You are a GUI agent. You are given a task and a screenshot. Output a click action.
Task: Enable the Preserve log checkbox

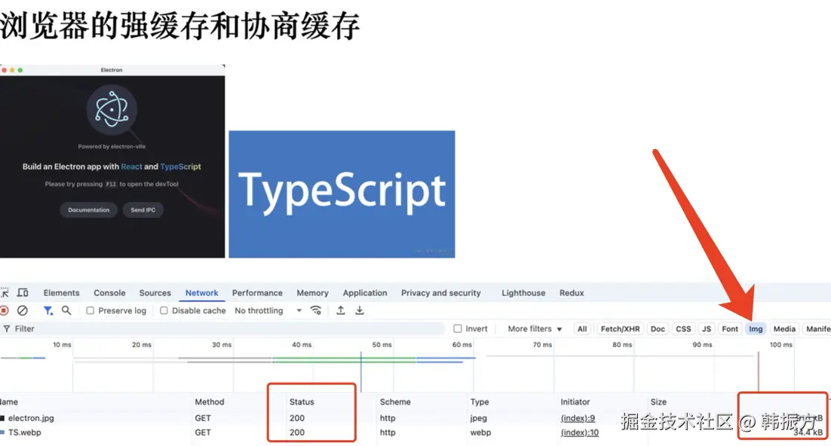(90, 310)
